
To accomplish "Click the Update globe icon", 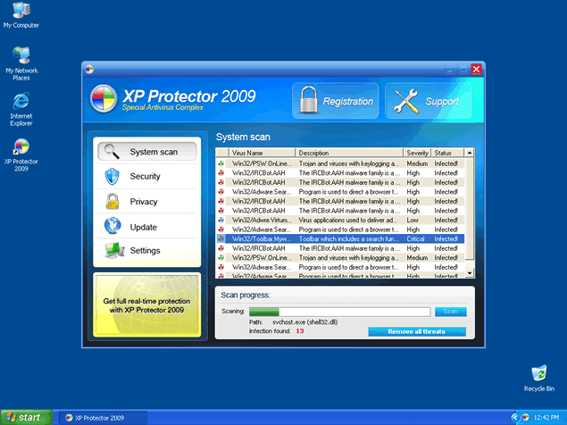I will click(x=113, y=226).
